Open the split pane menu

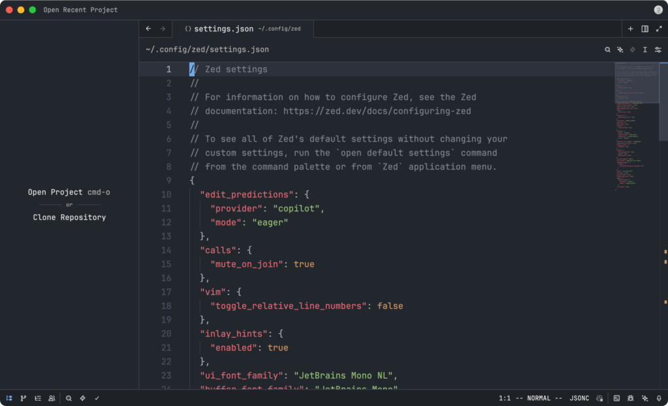645,29
